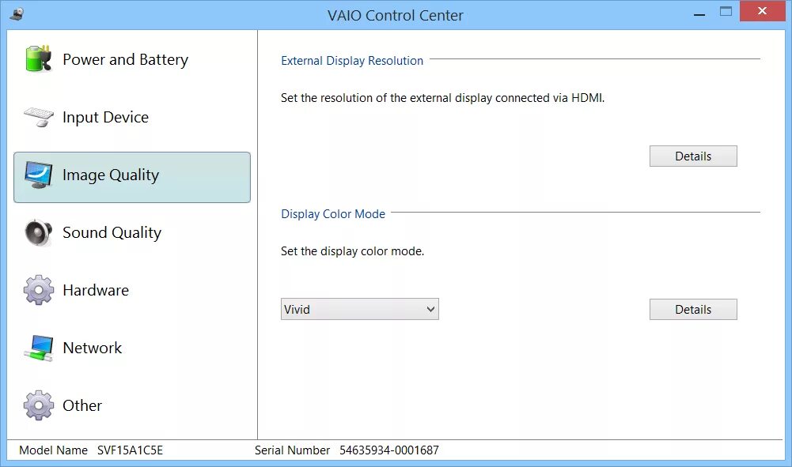792x467 pixels.
Task: Maximize the VAIO Control Center window
Action: tap(726, 12)
